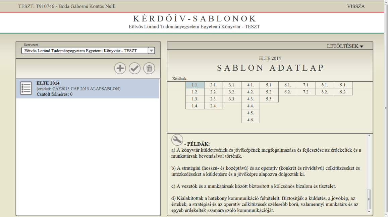
Task: Select question 8.2.
Action: pos(325,92)
